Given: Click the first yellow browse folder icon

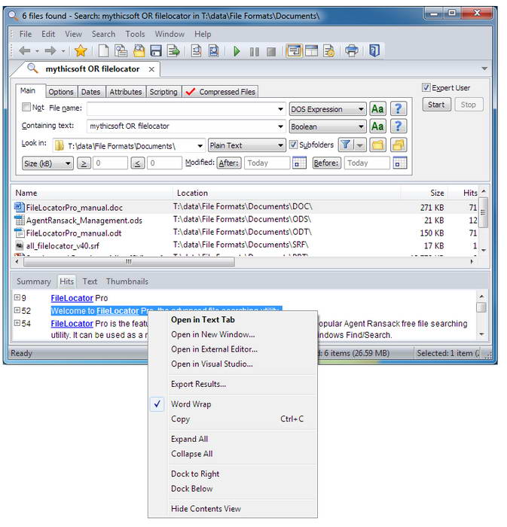Looking at the screenshot, I should click(x=377, y=145).
